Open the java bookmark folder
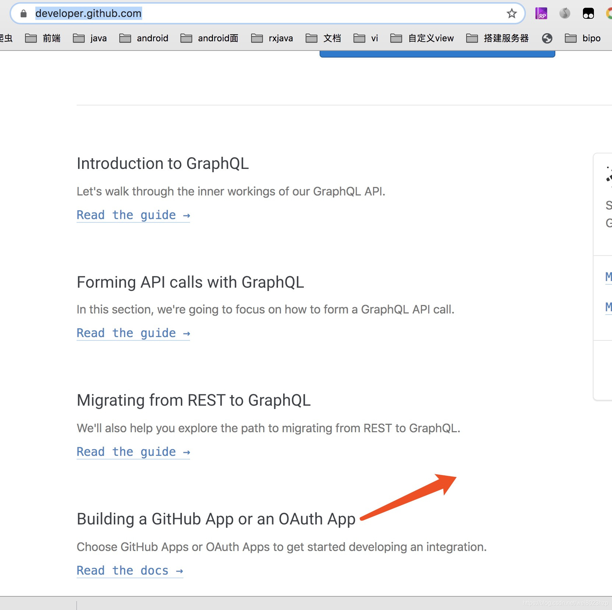612x610 pixels. coord(90,38)
